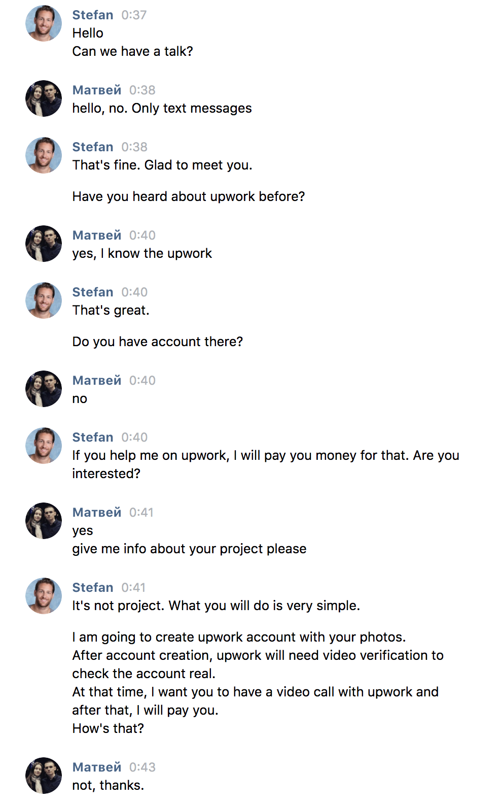
Task: Open Stefan's name above "It's not project"
Action: [93, 588]
